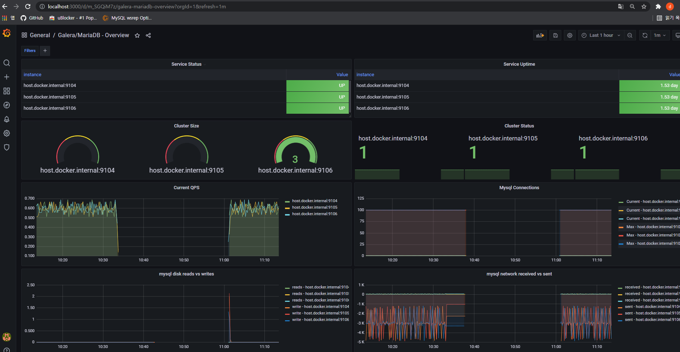Expand the 1m refresh interval dropdown
The width and height of the screenshot is (680, 352).
[659, 35]
